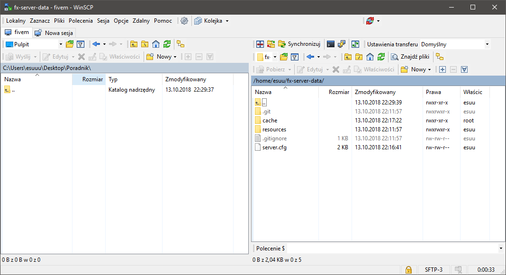The width and height of the screenshot is (506, 275).
Task: Click the compare directories icon
Action: tap(260, 44)
